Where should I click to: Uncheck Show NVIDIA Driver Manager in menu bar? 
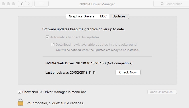20,92
